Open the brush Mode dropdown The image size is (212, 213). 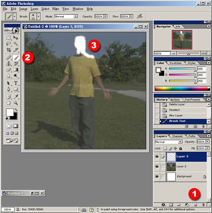tap(76, 16)
